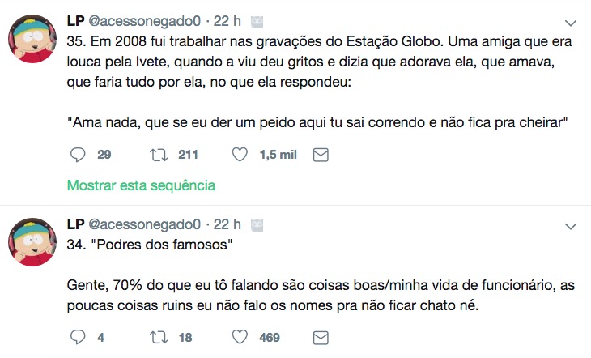Click the 211 retweets count
Screen dimensions: 591x358
[x=188, y=154]
